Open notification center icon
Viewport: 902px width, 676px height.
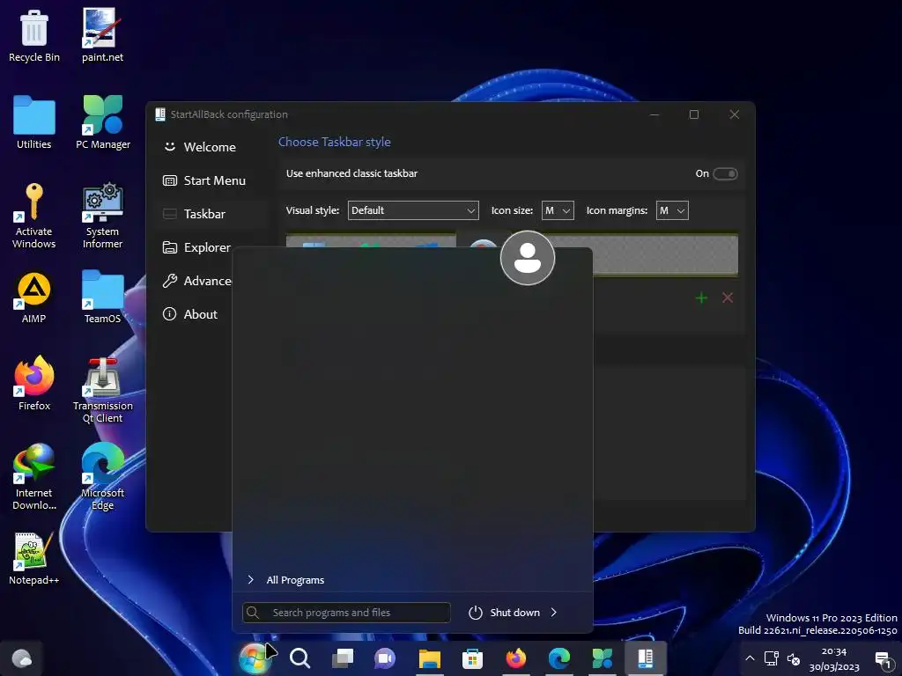pos(883,658)
